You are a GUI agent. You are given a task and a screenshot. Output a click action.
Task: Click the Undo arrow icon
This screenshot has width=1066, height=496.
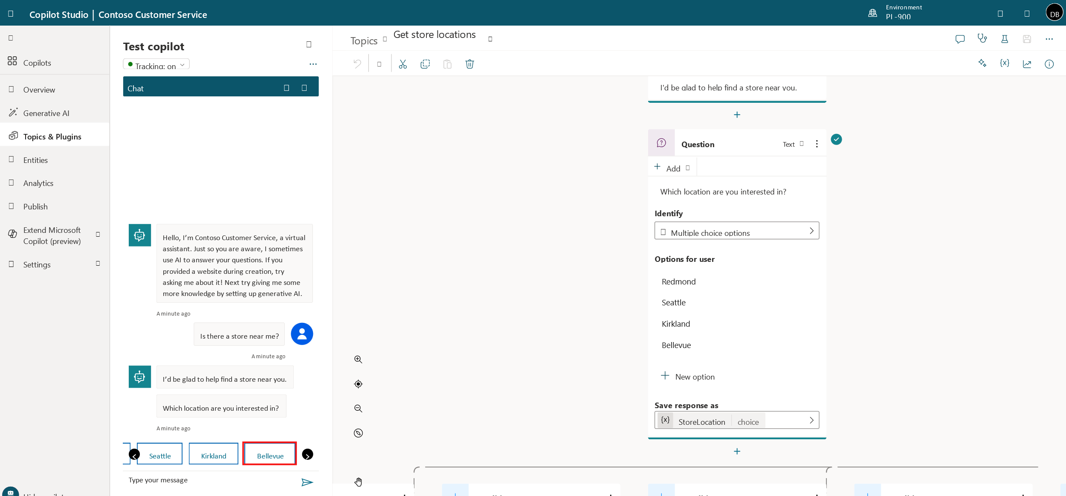tap(357, 64)
